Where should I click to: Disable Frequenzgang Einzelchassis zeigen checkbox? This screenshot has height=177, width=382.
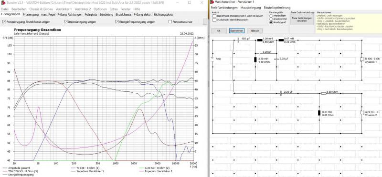pos(4,21)
